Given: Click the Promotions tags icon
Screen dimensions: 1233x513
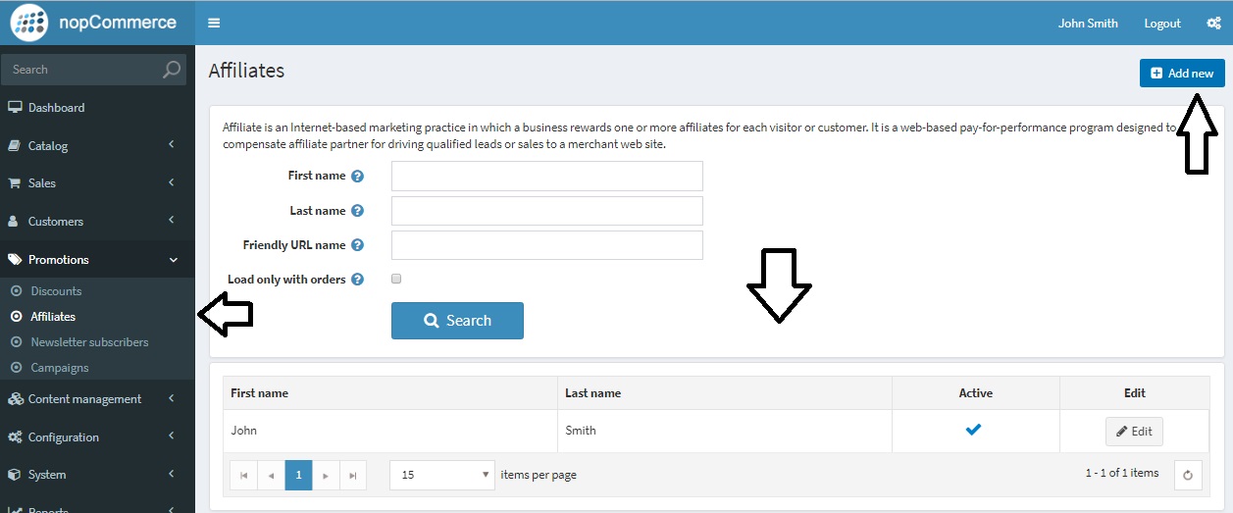Looking at the screenshot, I should click(x=15, y=260).
